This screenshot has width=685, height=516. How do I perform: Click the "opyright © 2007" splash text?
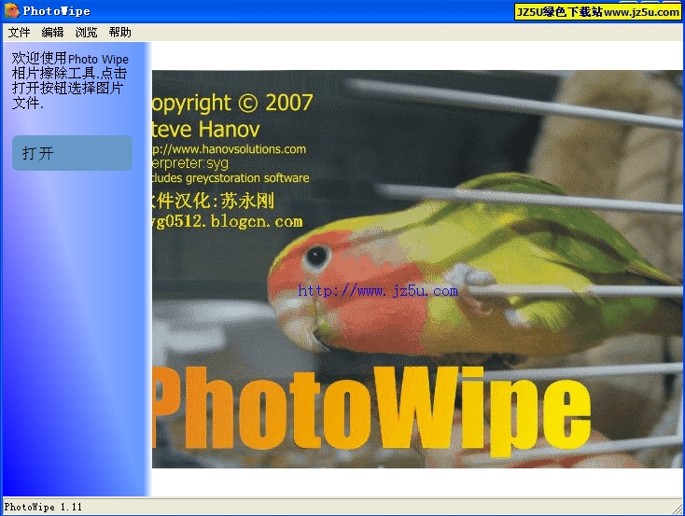tap(232, 104)
